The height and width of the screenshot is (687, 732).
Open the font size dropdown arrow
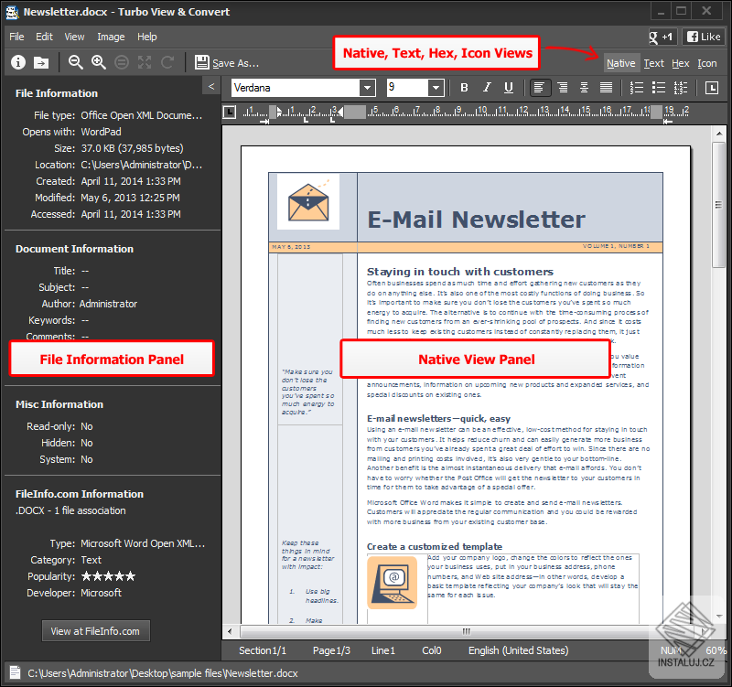click(x=436, y=87)
